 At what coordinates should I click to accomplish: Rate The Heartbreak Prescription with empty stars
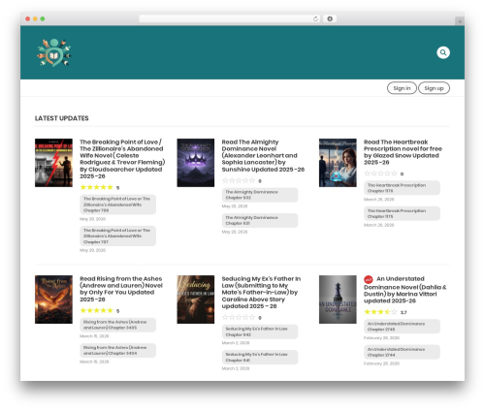380,173
